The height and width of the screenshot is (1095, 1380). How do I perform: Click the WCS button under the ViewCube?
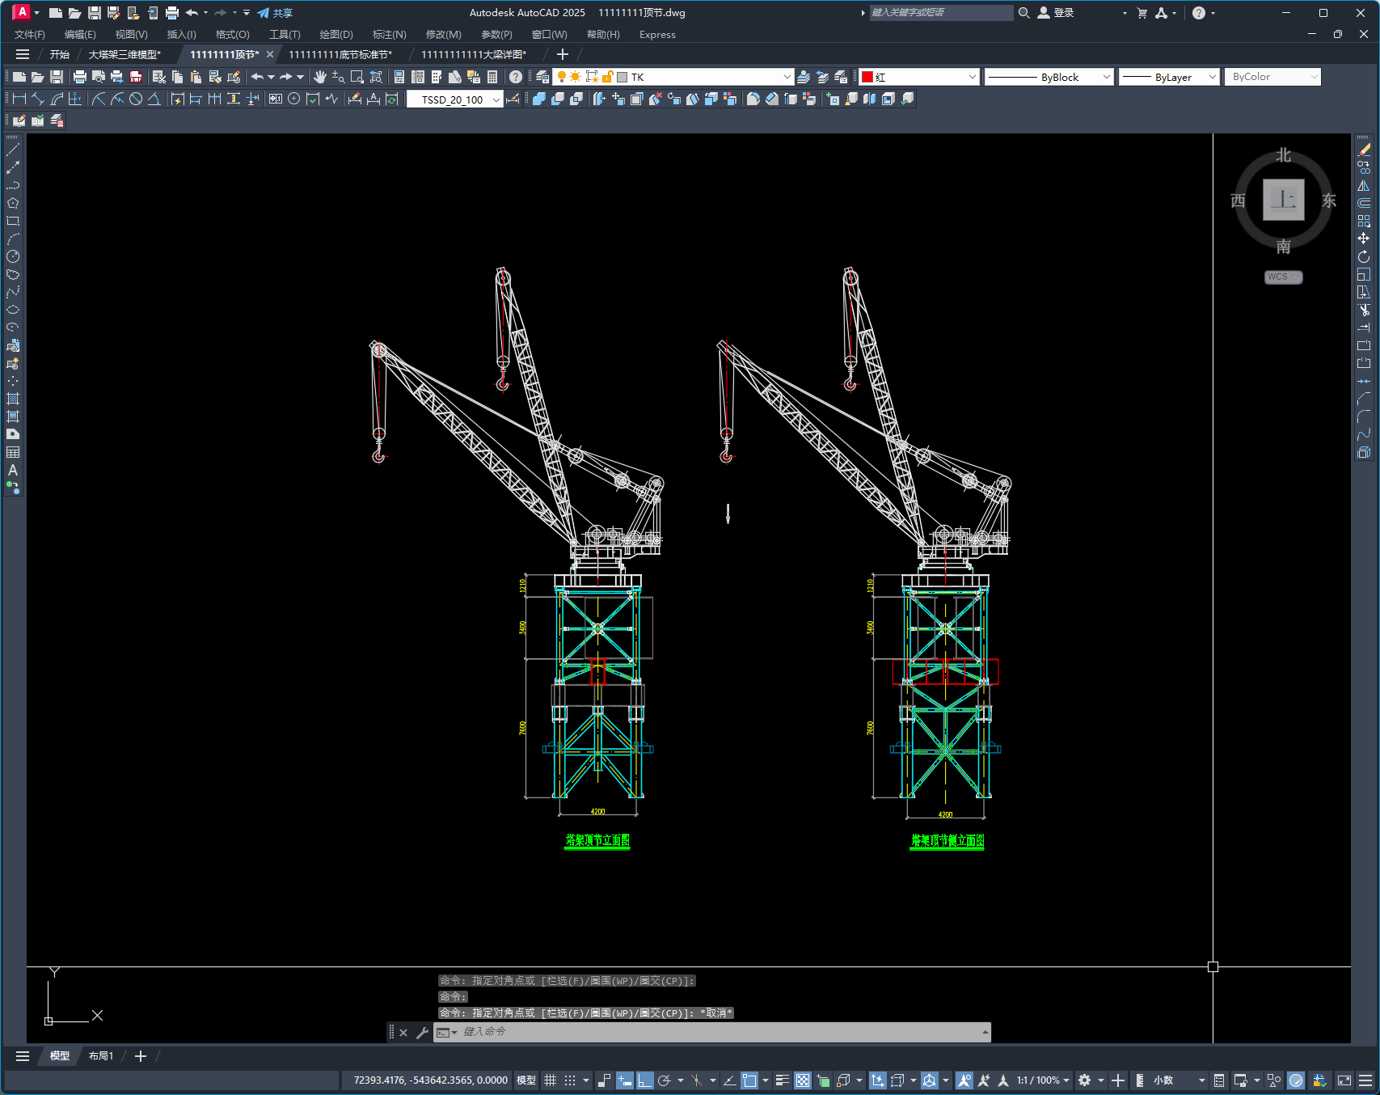pos(1283,277)
